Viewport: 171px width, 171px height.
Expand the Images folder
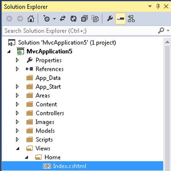[17, 122]
